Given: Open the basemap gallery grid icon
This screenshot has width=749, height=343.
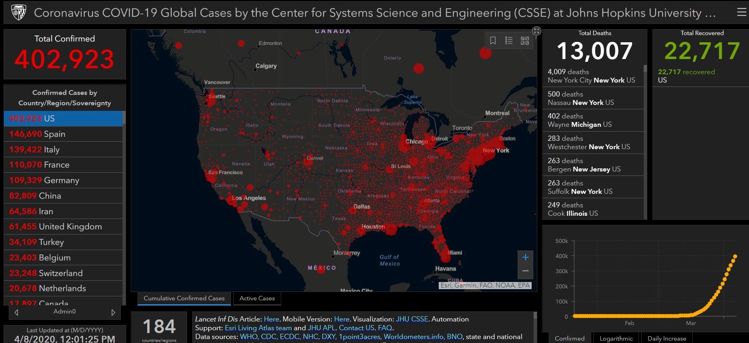Looking at the screenshot, I should (525, 41).
